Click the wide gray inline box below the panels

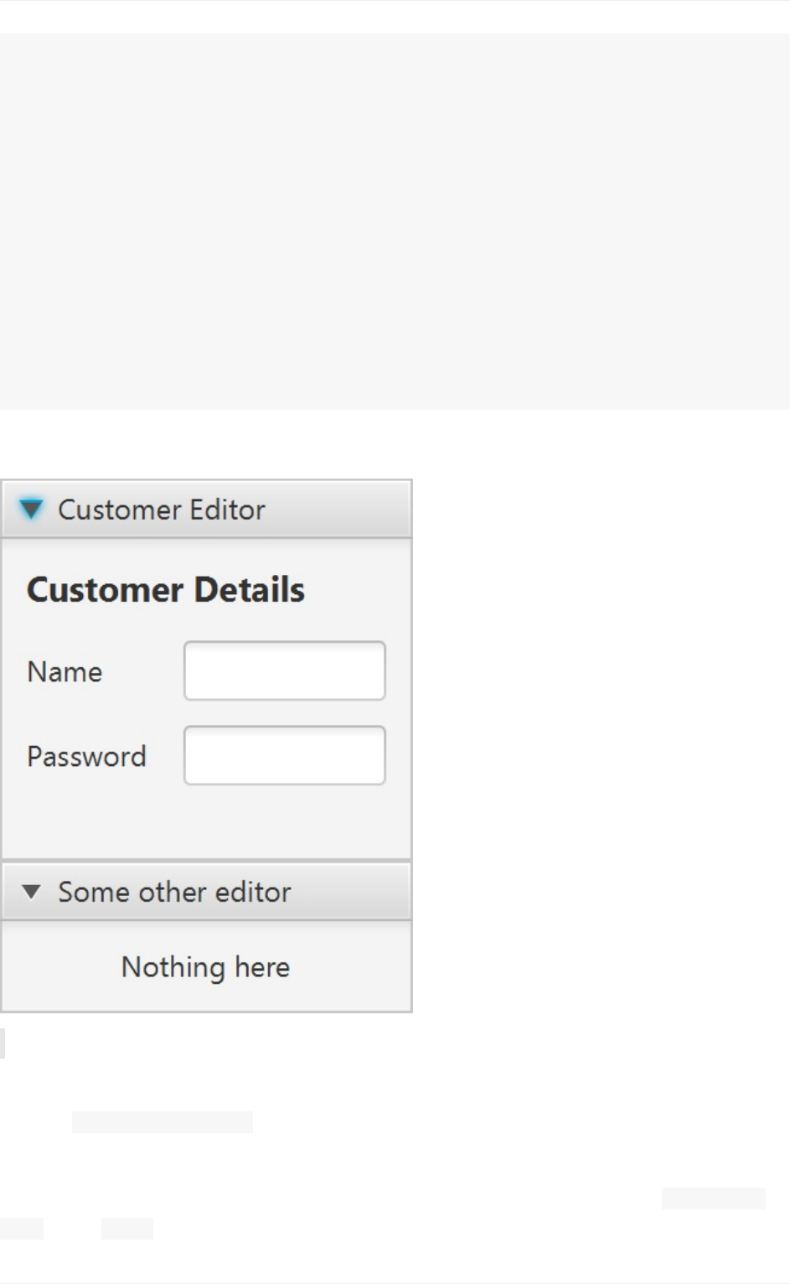coord(163,1122)
